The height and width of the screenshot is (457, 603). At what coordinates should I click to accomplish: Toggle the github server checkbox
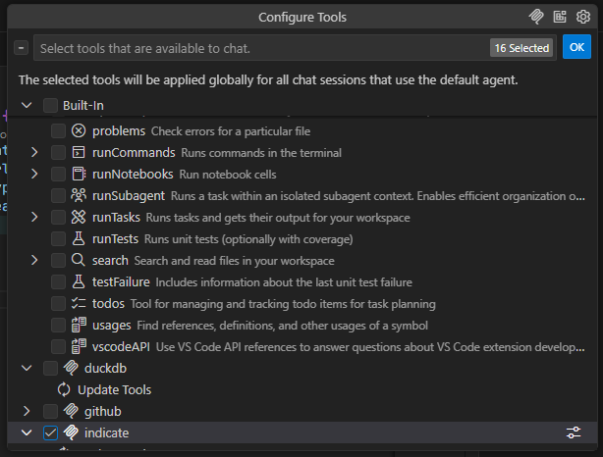(50, 411)
